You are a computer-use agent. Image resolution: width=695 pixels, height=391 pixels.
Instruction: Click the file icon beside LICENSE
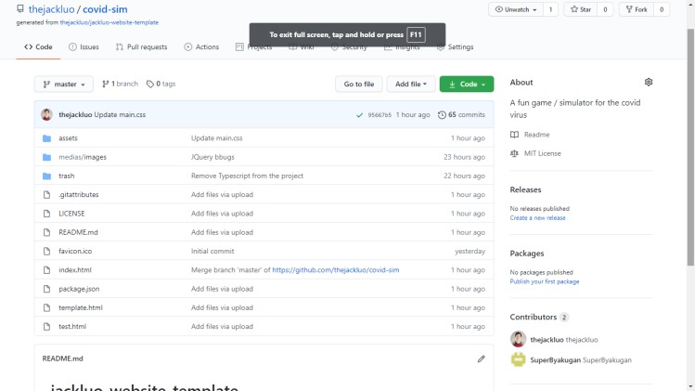point(46,214)
